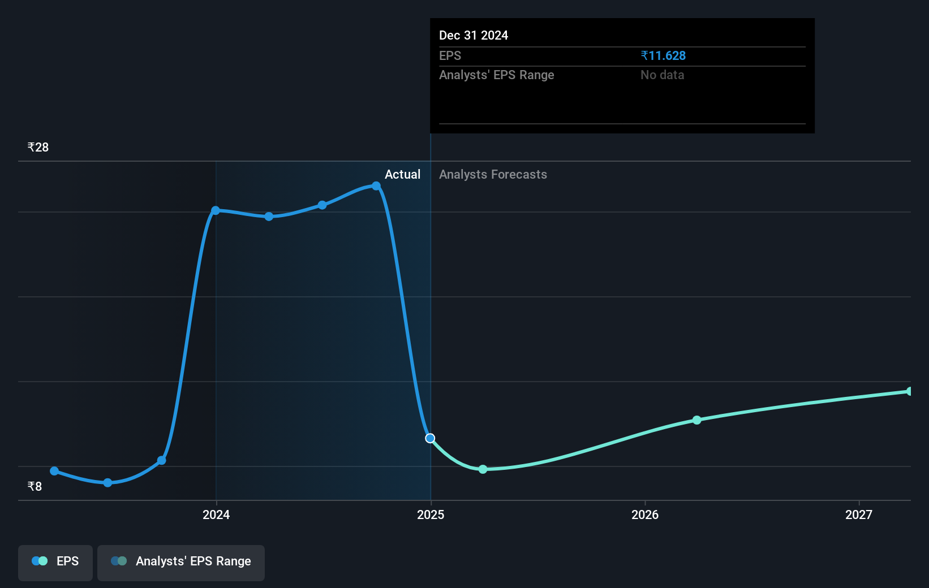This screenshot has height=588, width=929.
Task: Click the EPS data point after early 2024 dip
Action: (269, 217)
